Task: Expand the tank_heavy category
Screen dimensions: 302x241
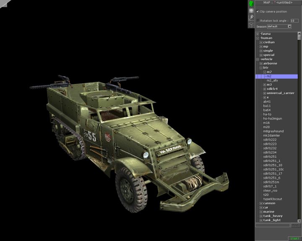Action: (261, 216)
